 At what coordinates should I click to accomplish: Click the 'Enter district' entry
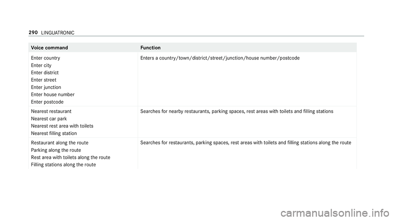point(45,73)
